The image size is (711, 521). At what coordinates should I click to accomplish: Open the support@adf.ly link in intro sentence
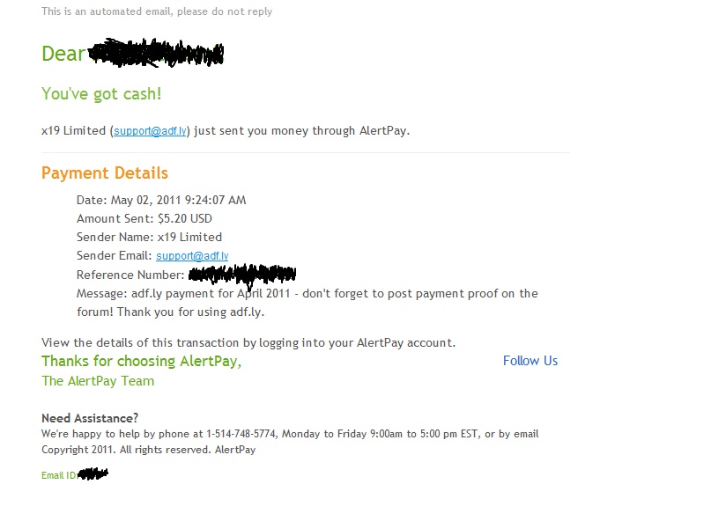[x=150, y=131]
